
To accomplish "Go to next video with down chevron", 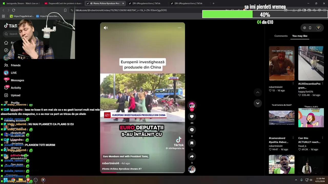I will point(258,103).
